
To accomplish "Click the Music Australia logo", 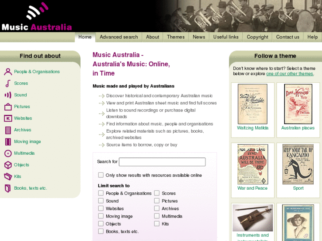I will coord(37,16).
